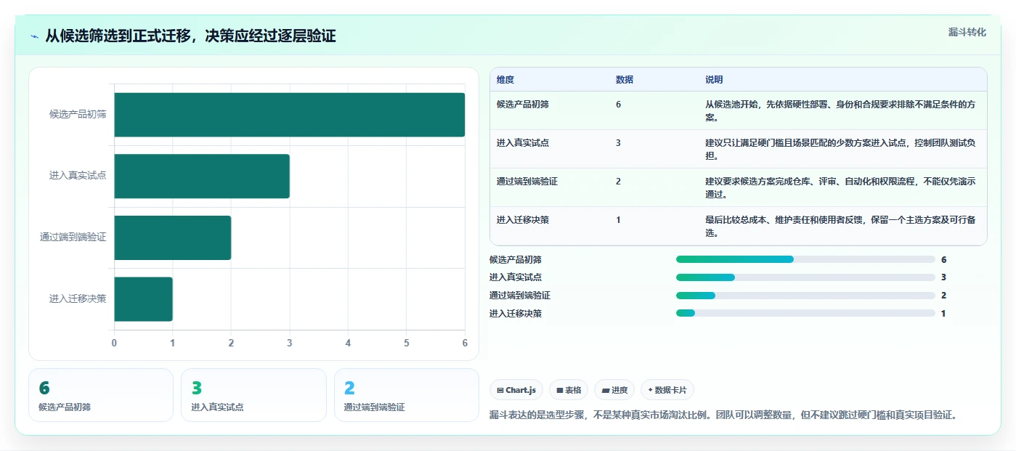1016x451 pixels.
Task: Open the stat card showing 6
Action: pos(101,395)
